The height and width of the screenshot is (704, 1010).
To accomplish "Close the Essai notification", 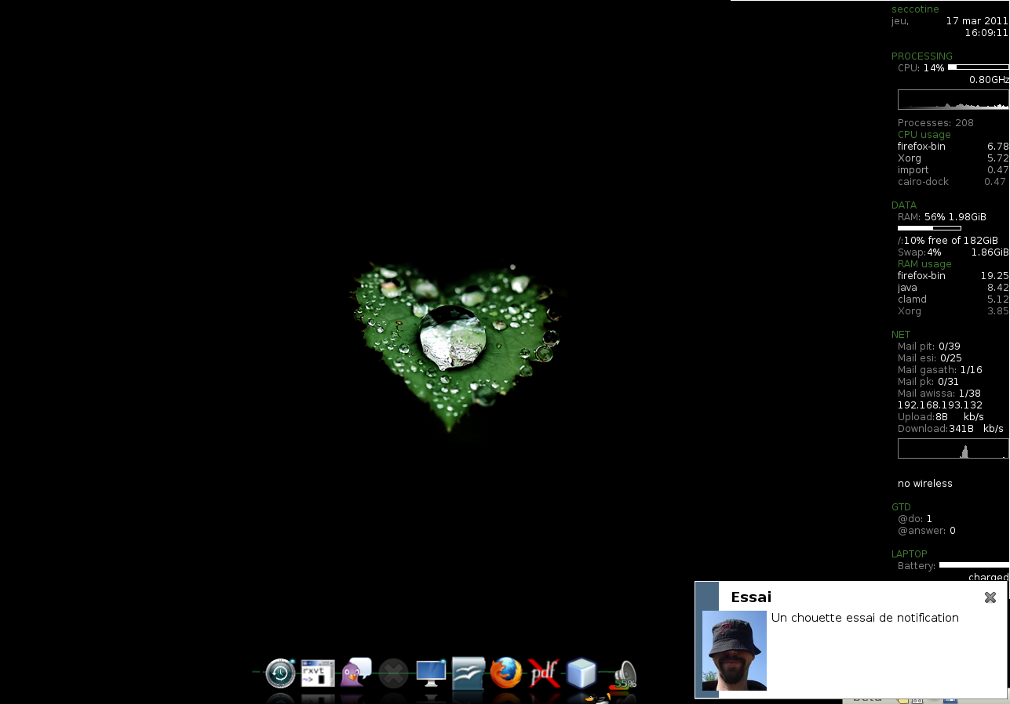I will (x=990, y=597).
